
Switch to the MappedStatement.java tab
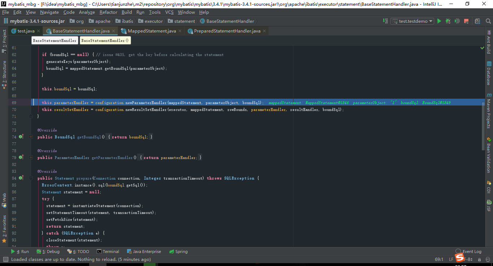[151, 31]
